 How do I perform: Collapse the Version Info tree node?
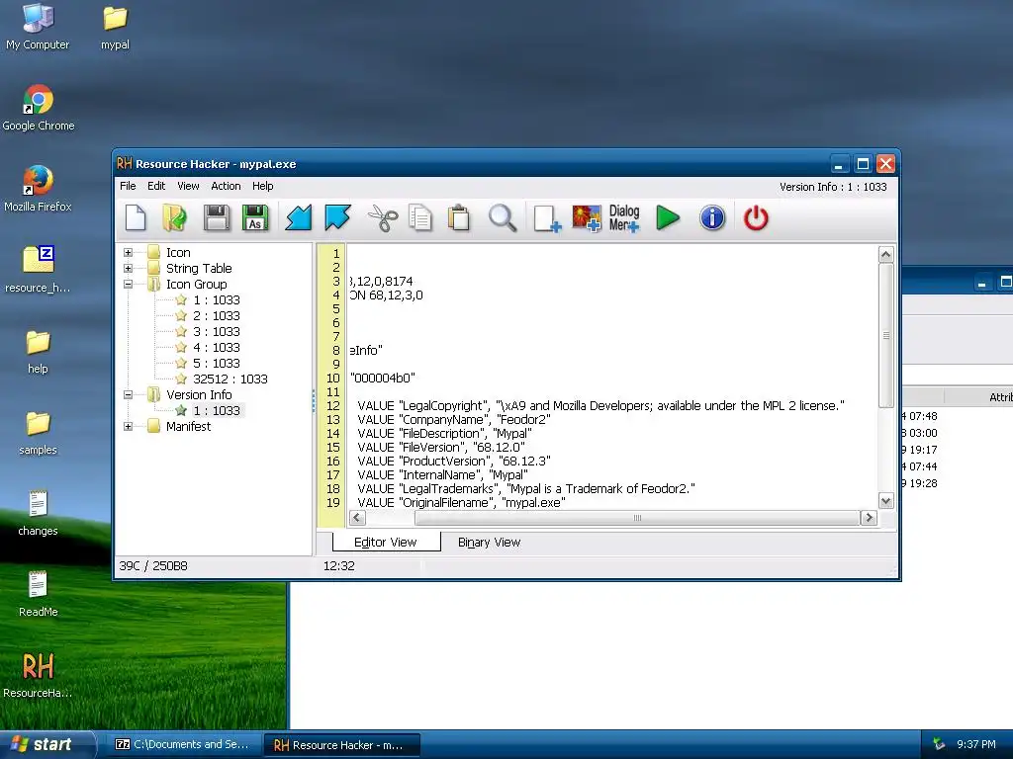point(128,394)
